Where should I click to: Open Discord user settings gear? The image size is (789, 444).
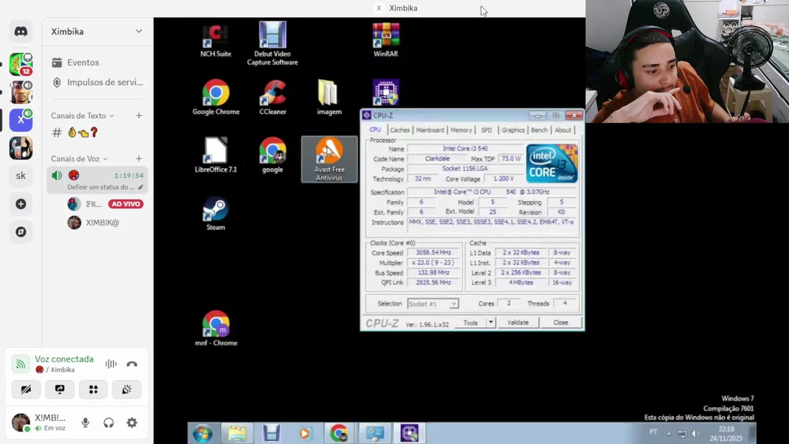click(x=132, y=423)
